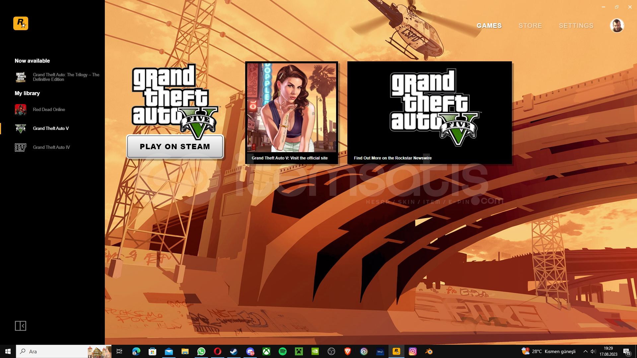This screenshot has width=637, height=358.
Task: Open NVIDIA GeForce from taskbar
Action: 315,351
